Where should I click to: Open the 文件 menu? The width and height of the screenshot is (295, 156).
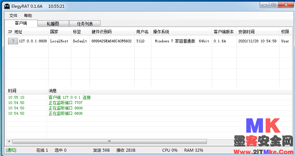(x=13, y=16)
